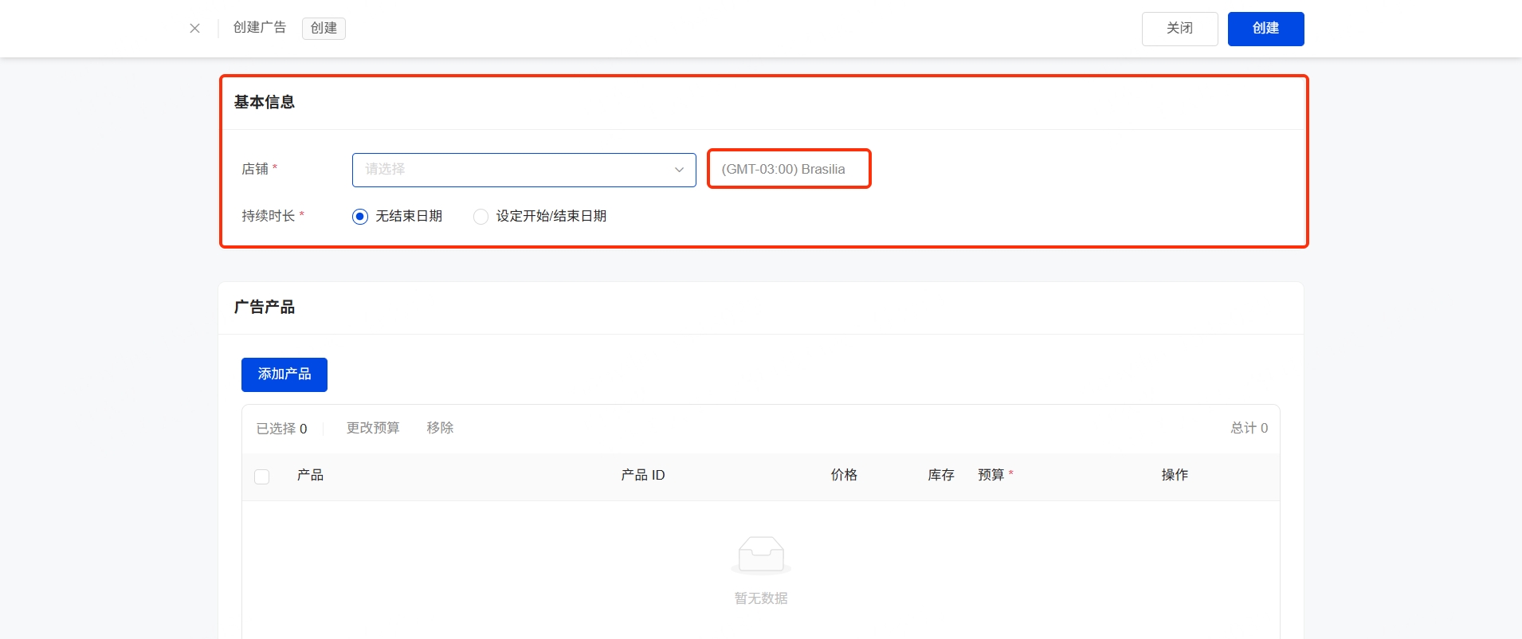Open the 店铺 dropdown selector

point(524,170)
